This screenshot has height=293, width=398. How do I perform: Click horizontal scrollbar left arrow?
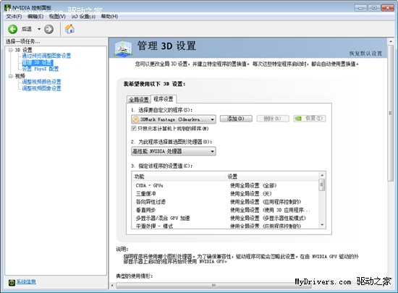[x=112, y=285]
